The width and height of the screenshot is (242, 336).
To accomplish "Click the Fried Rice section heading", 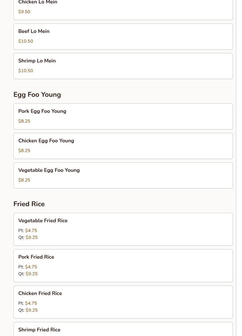I will tap(29, 204).
